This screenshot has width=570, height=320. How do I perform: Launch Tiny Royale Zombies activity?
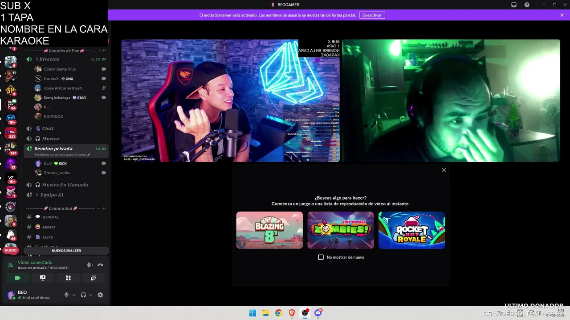point(341,230)
